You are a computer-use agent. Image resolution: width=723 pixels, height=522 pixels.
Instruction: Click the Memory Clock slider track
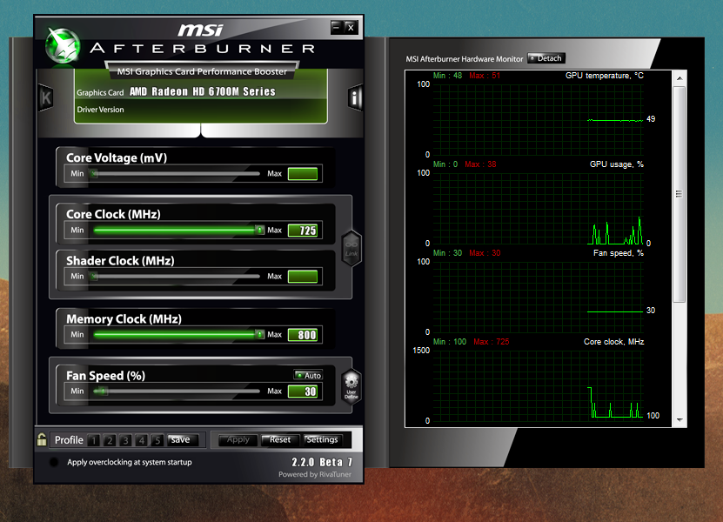click(174, 335)
